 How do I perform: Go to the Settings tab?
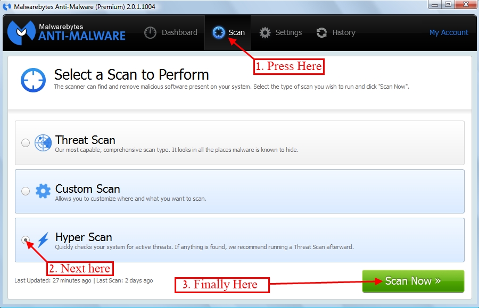288,32
